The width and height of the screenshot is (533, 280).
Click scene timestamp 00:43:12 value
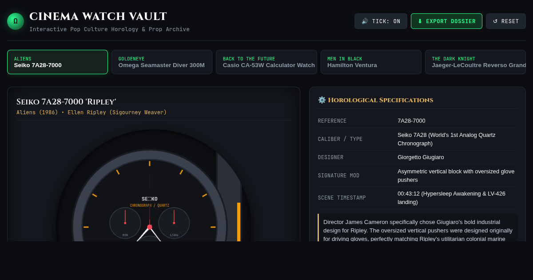[x=451, y=198]
